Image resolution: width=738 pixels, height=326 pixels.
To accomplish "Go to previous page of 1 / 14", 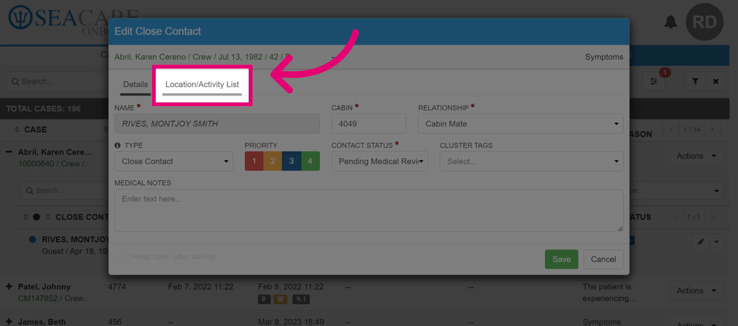I will tap(672, 130).
